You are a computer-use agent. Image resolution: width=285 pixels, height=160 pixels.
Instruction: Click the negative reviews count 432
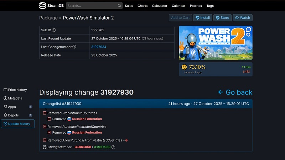pos(246,72)
